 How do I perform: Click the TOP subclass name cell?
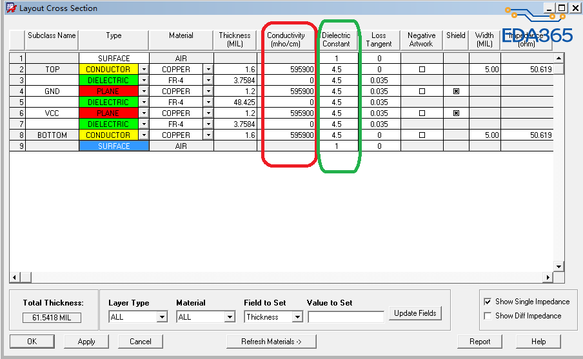pyautogui.click(x=52, y=70)
